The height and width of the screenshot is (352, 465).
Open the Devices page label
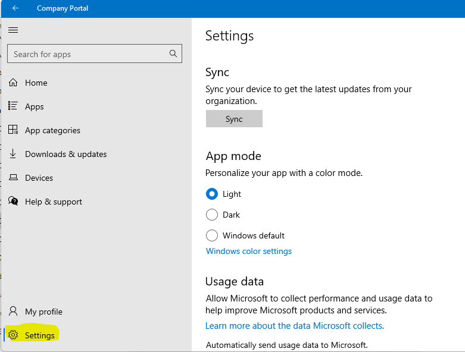click(x=39, y=178)
